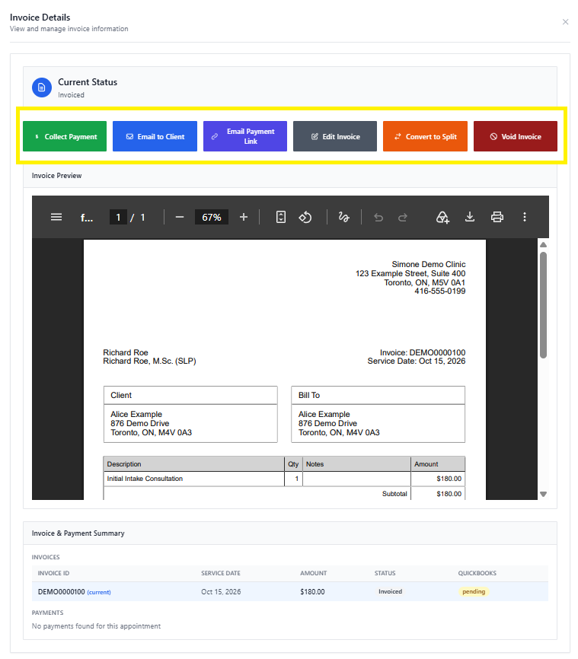This screenshot has height=659, width=578.
Task: Print the invoice PDF
Action: [497, 218]
